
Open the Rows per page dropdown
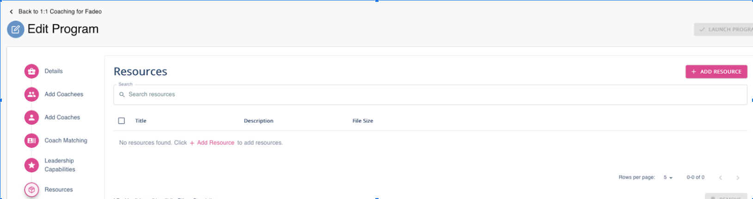click(x=668, y=177)
